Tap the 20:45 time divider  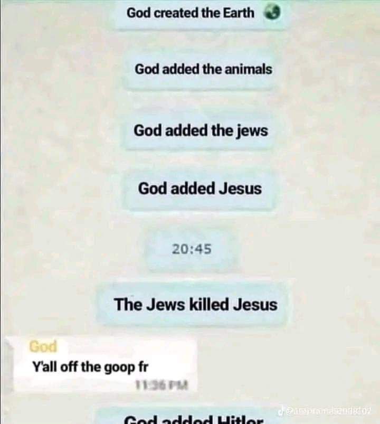(x=192, y=249)
